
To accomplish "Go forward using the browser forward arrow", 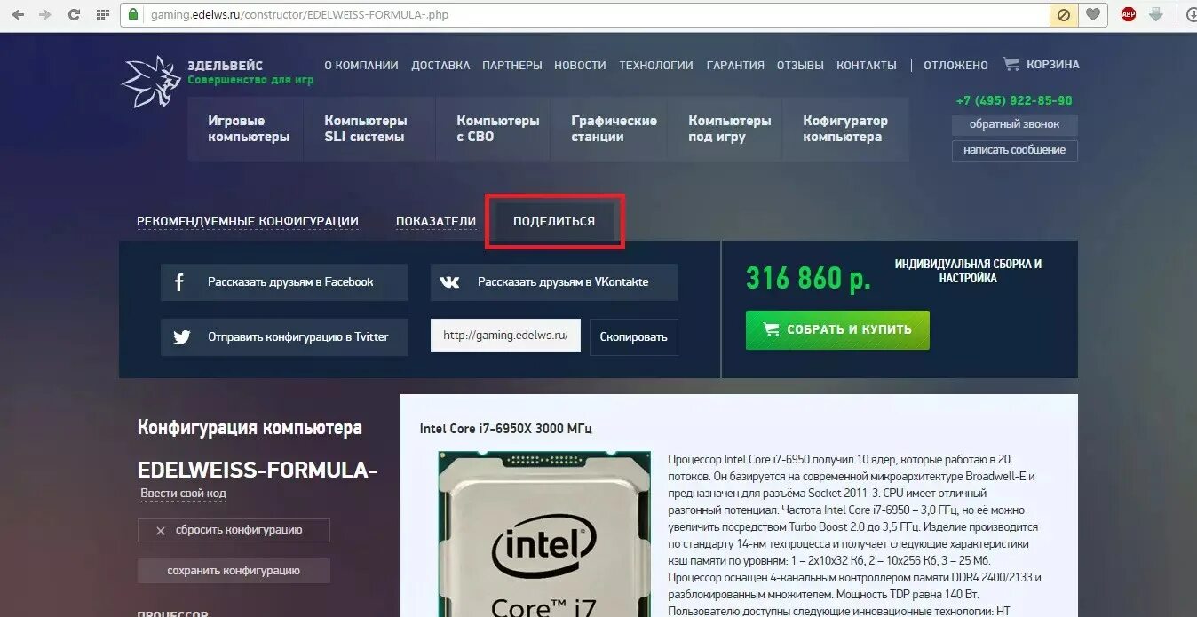I will (x=46, y=14).
